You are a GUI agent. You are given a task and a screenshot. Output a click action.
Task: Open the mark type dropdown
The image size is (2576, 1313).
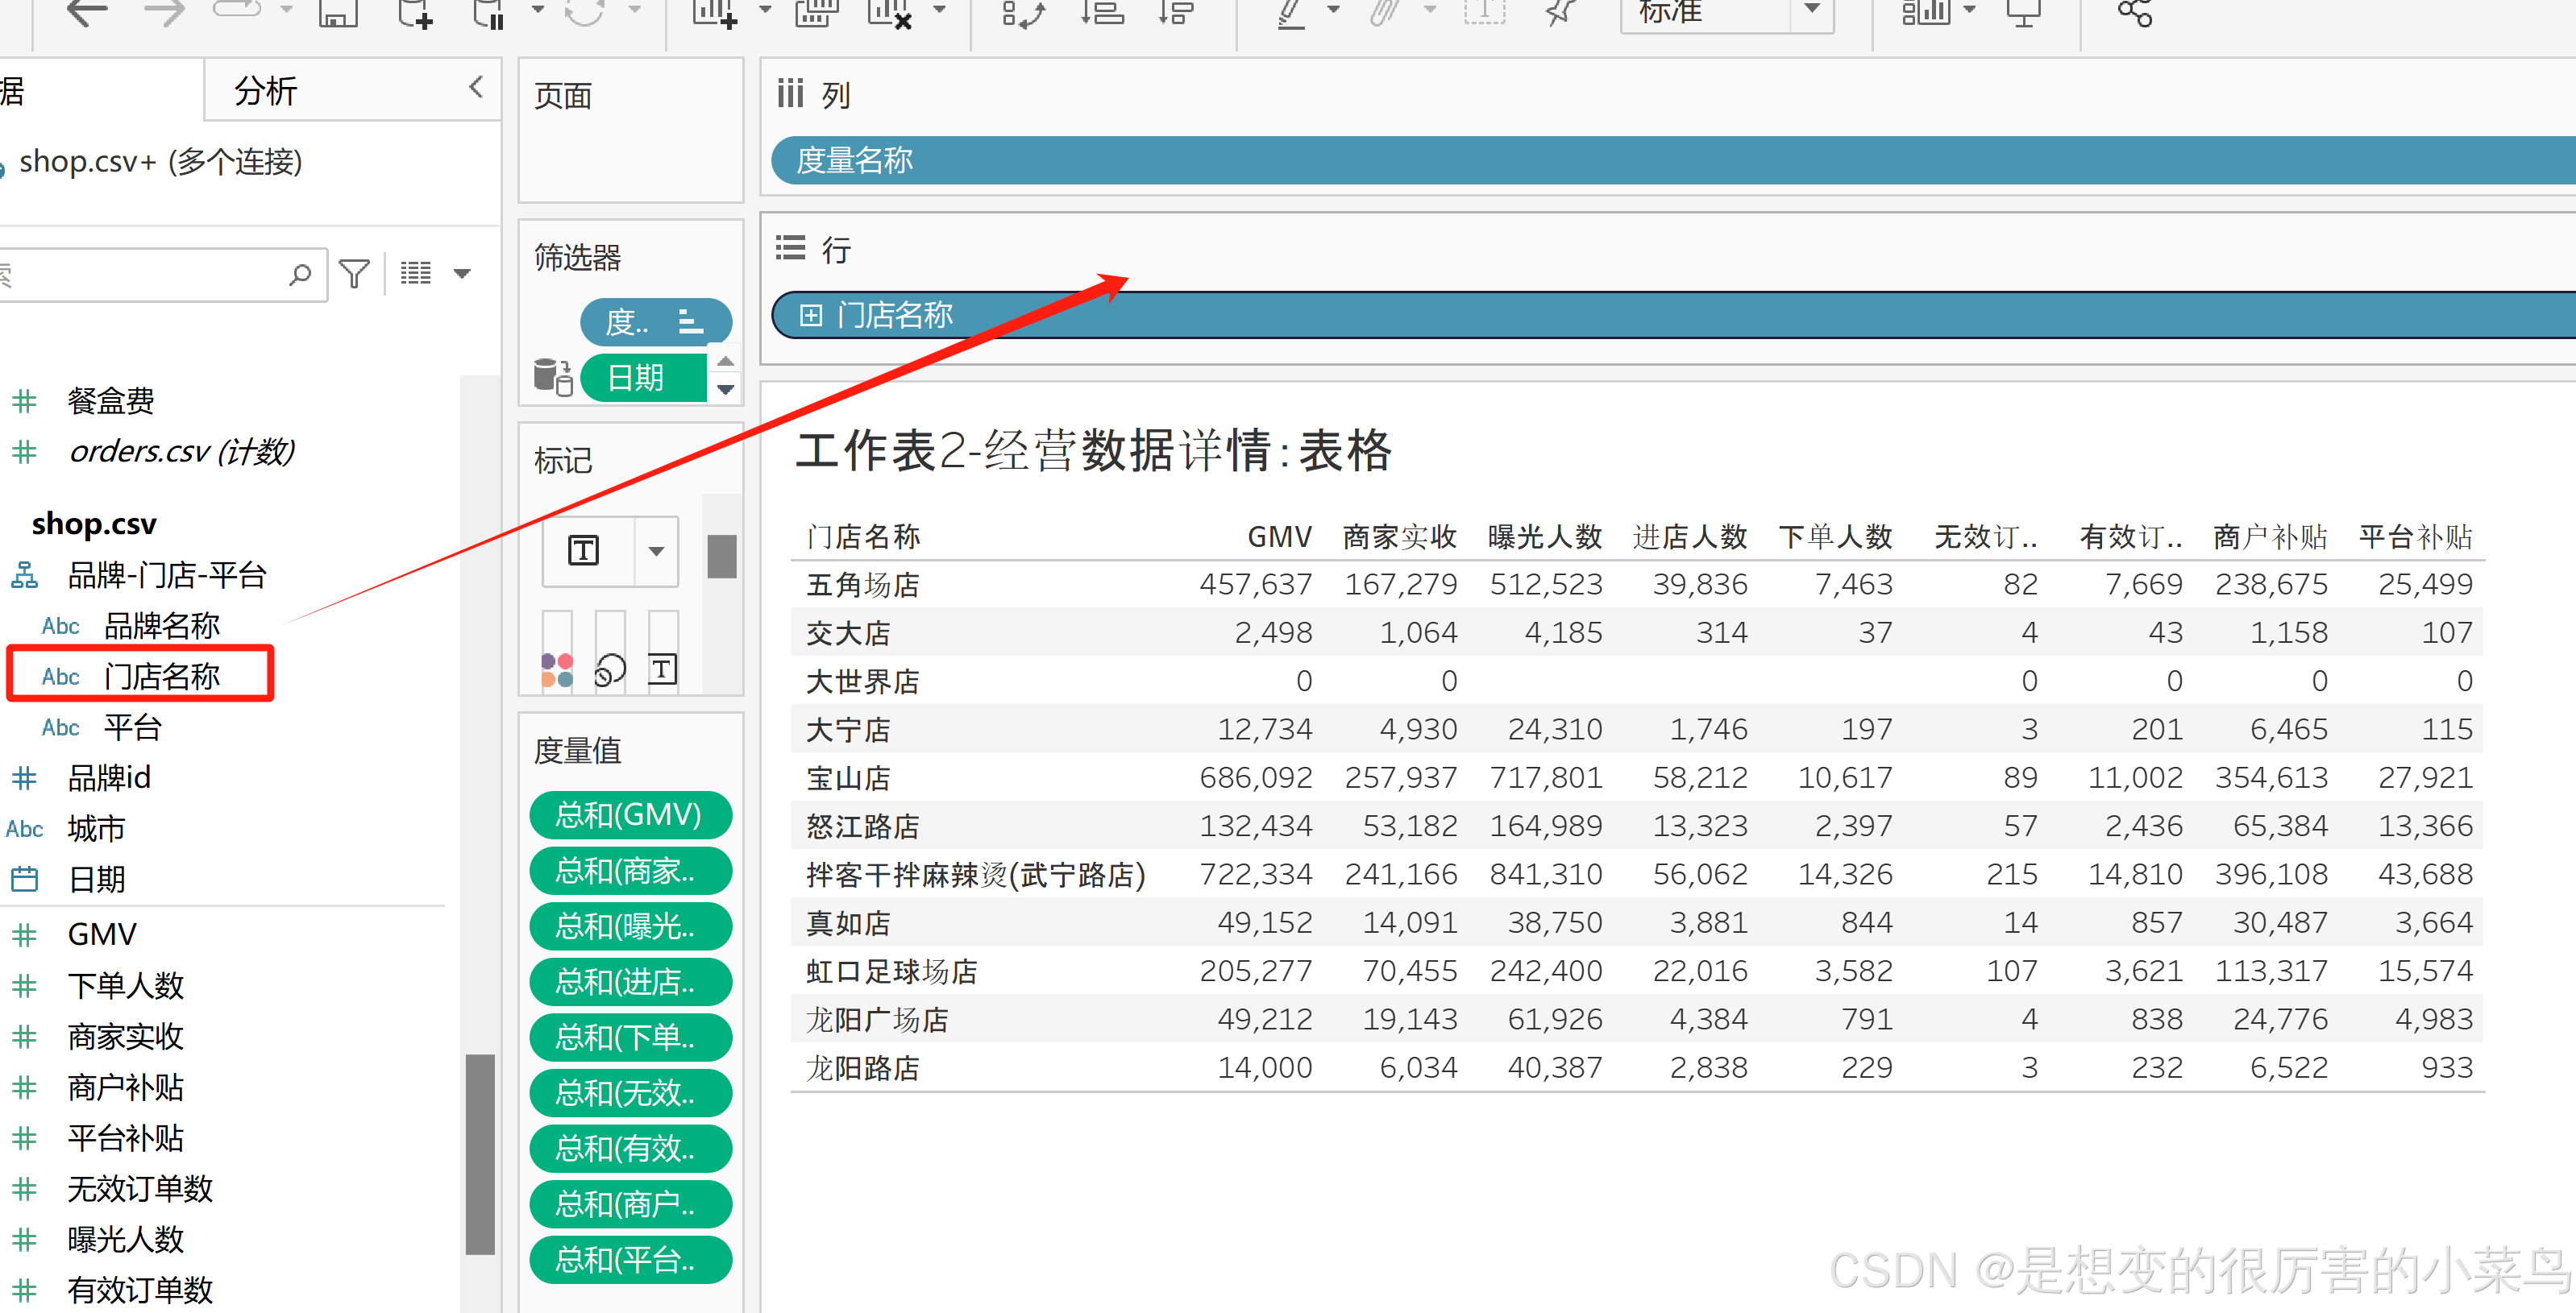click(656, 551)
